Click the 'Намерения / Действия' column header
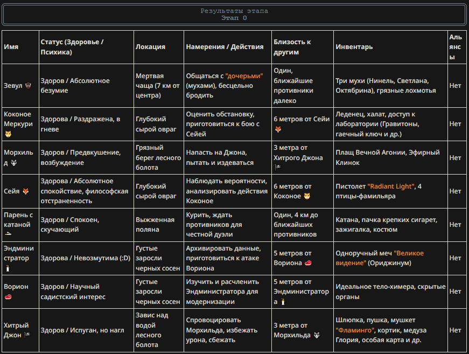 [225, 47]
